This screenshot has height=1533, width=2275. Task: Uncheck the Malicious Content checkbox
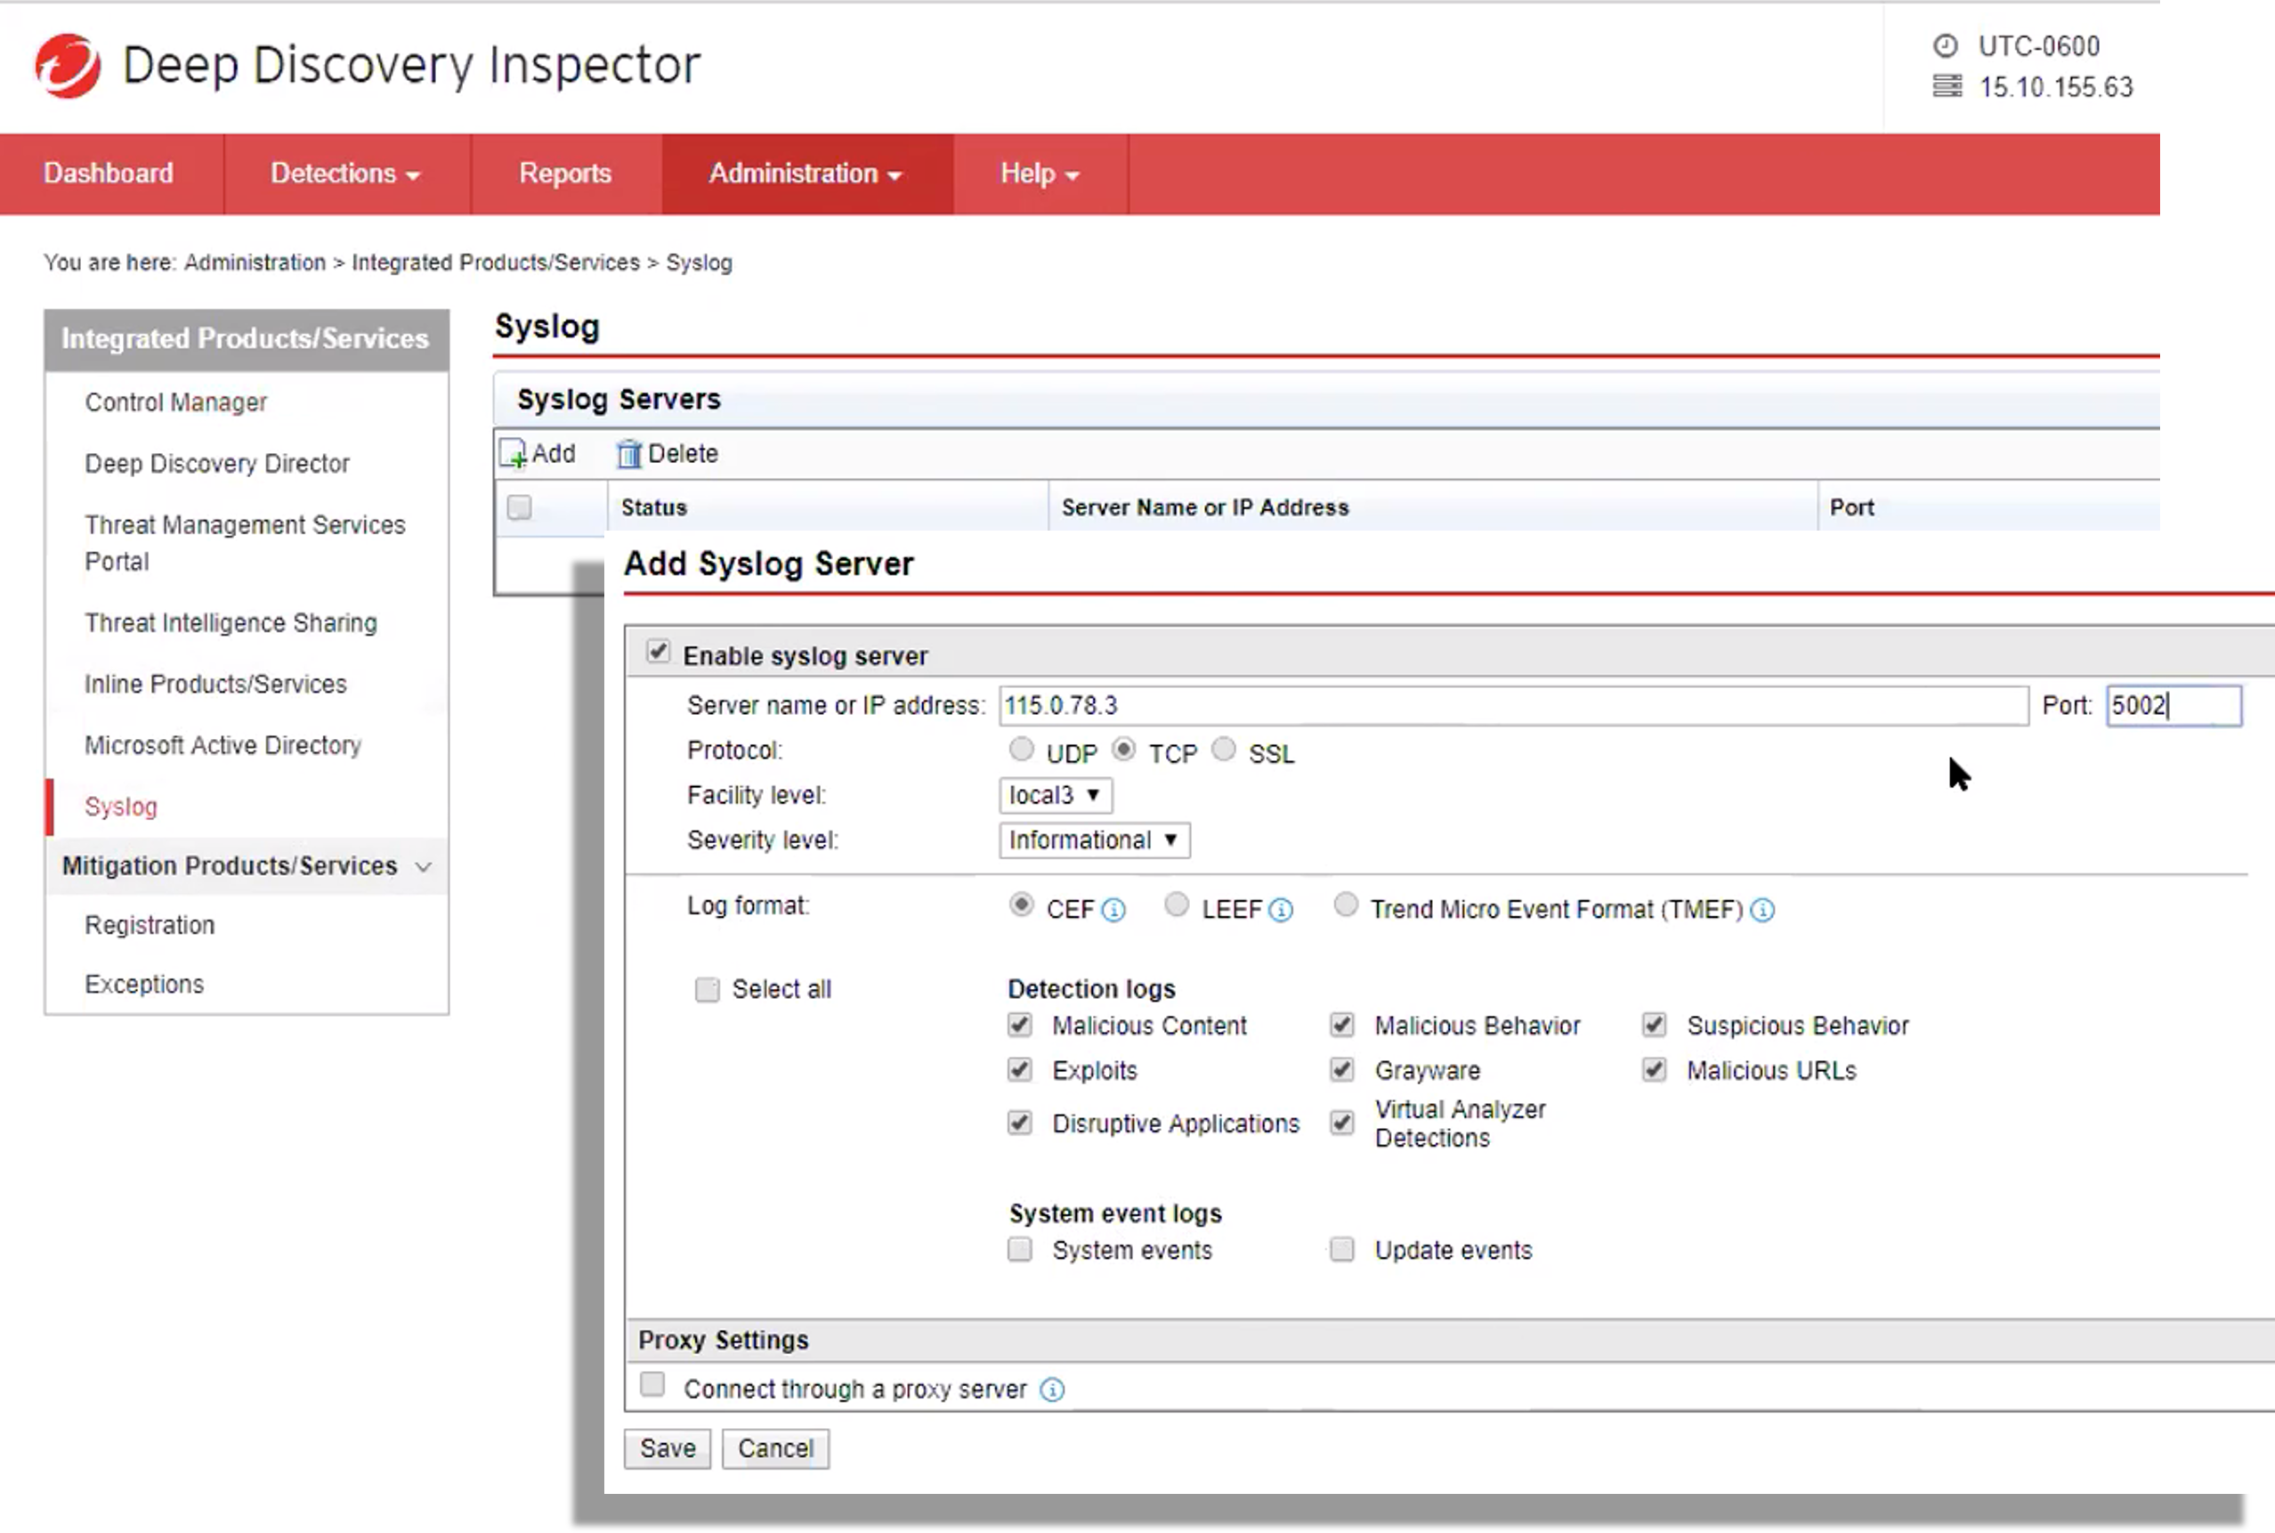pos(1019,1025)
